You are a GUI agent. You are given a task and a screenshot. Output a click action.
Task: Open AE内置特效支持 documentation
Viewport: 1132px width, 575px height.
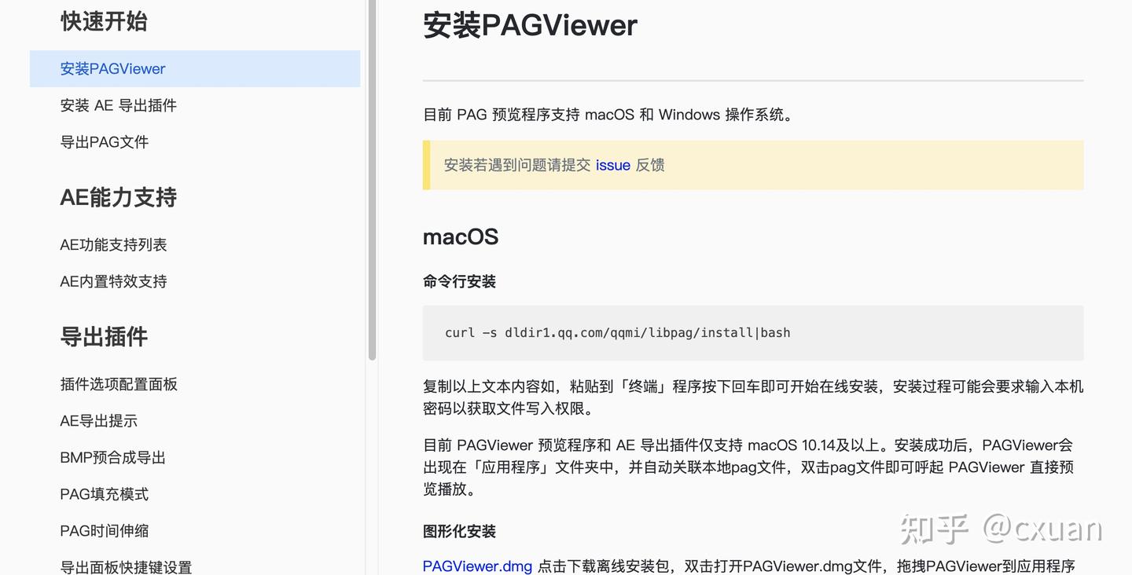[113, 280]
